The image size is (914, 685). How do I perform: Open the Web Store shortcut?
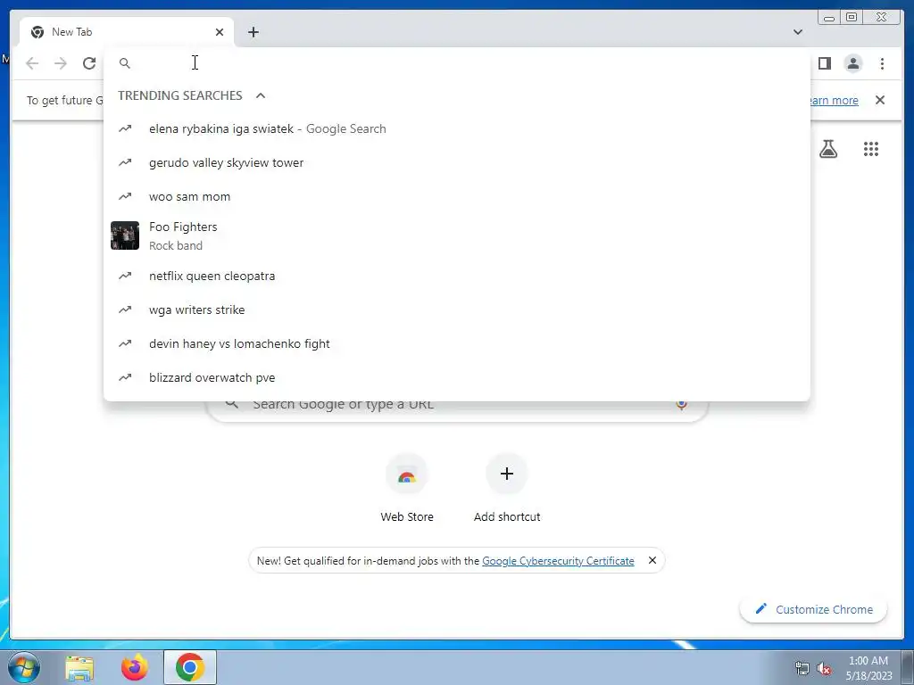pyautogui.click(x=407, y=488)
